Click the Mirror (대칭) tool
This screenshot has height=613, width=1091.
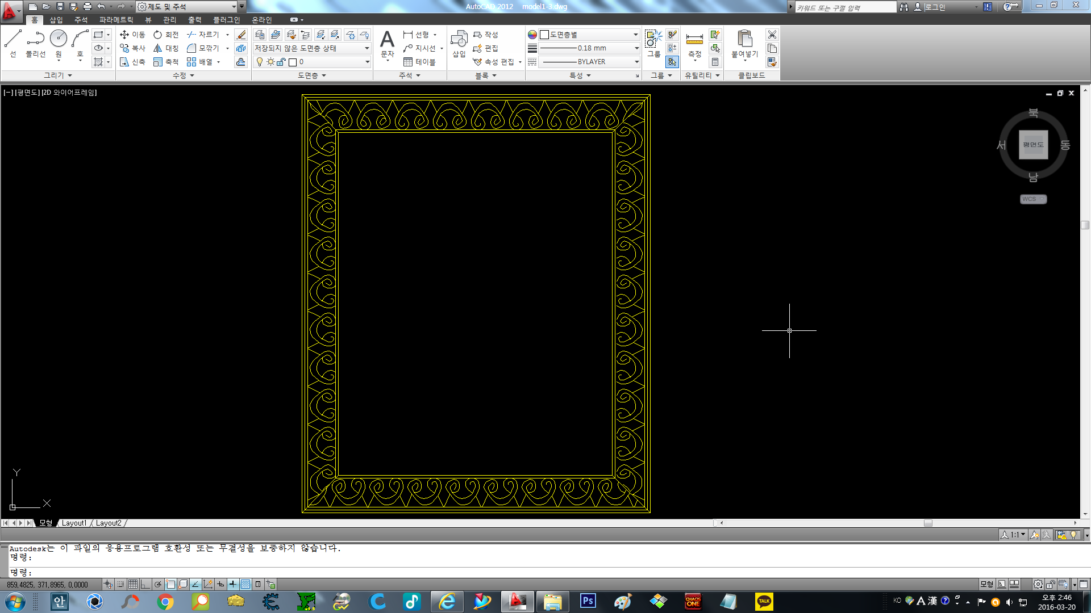(166, 48)
